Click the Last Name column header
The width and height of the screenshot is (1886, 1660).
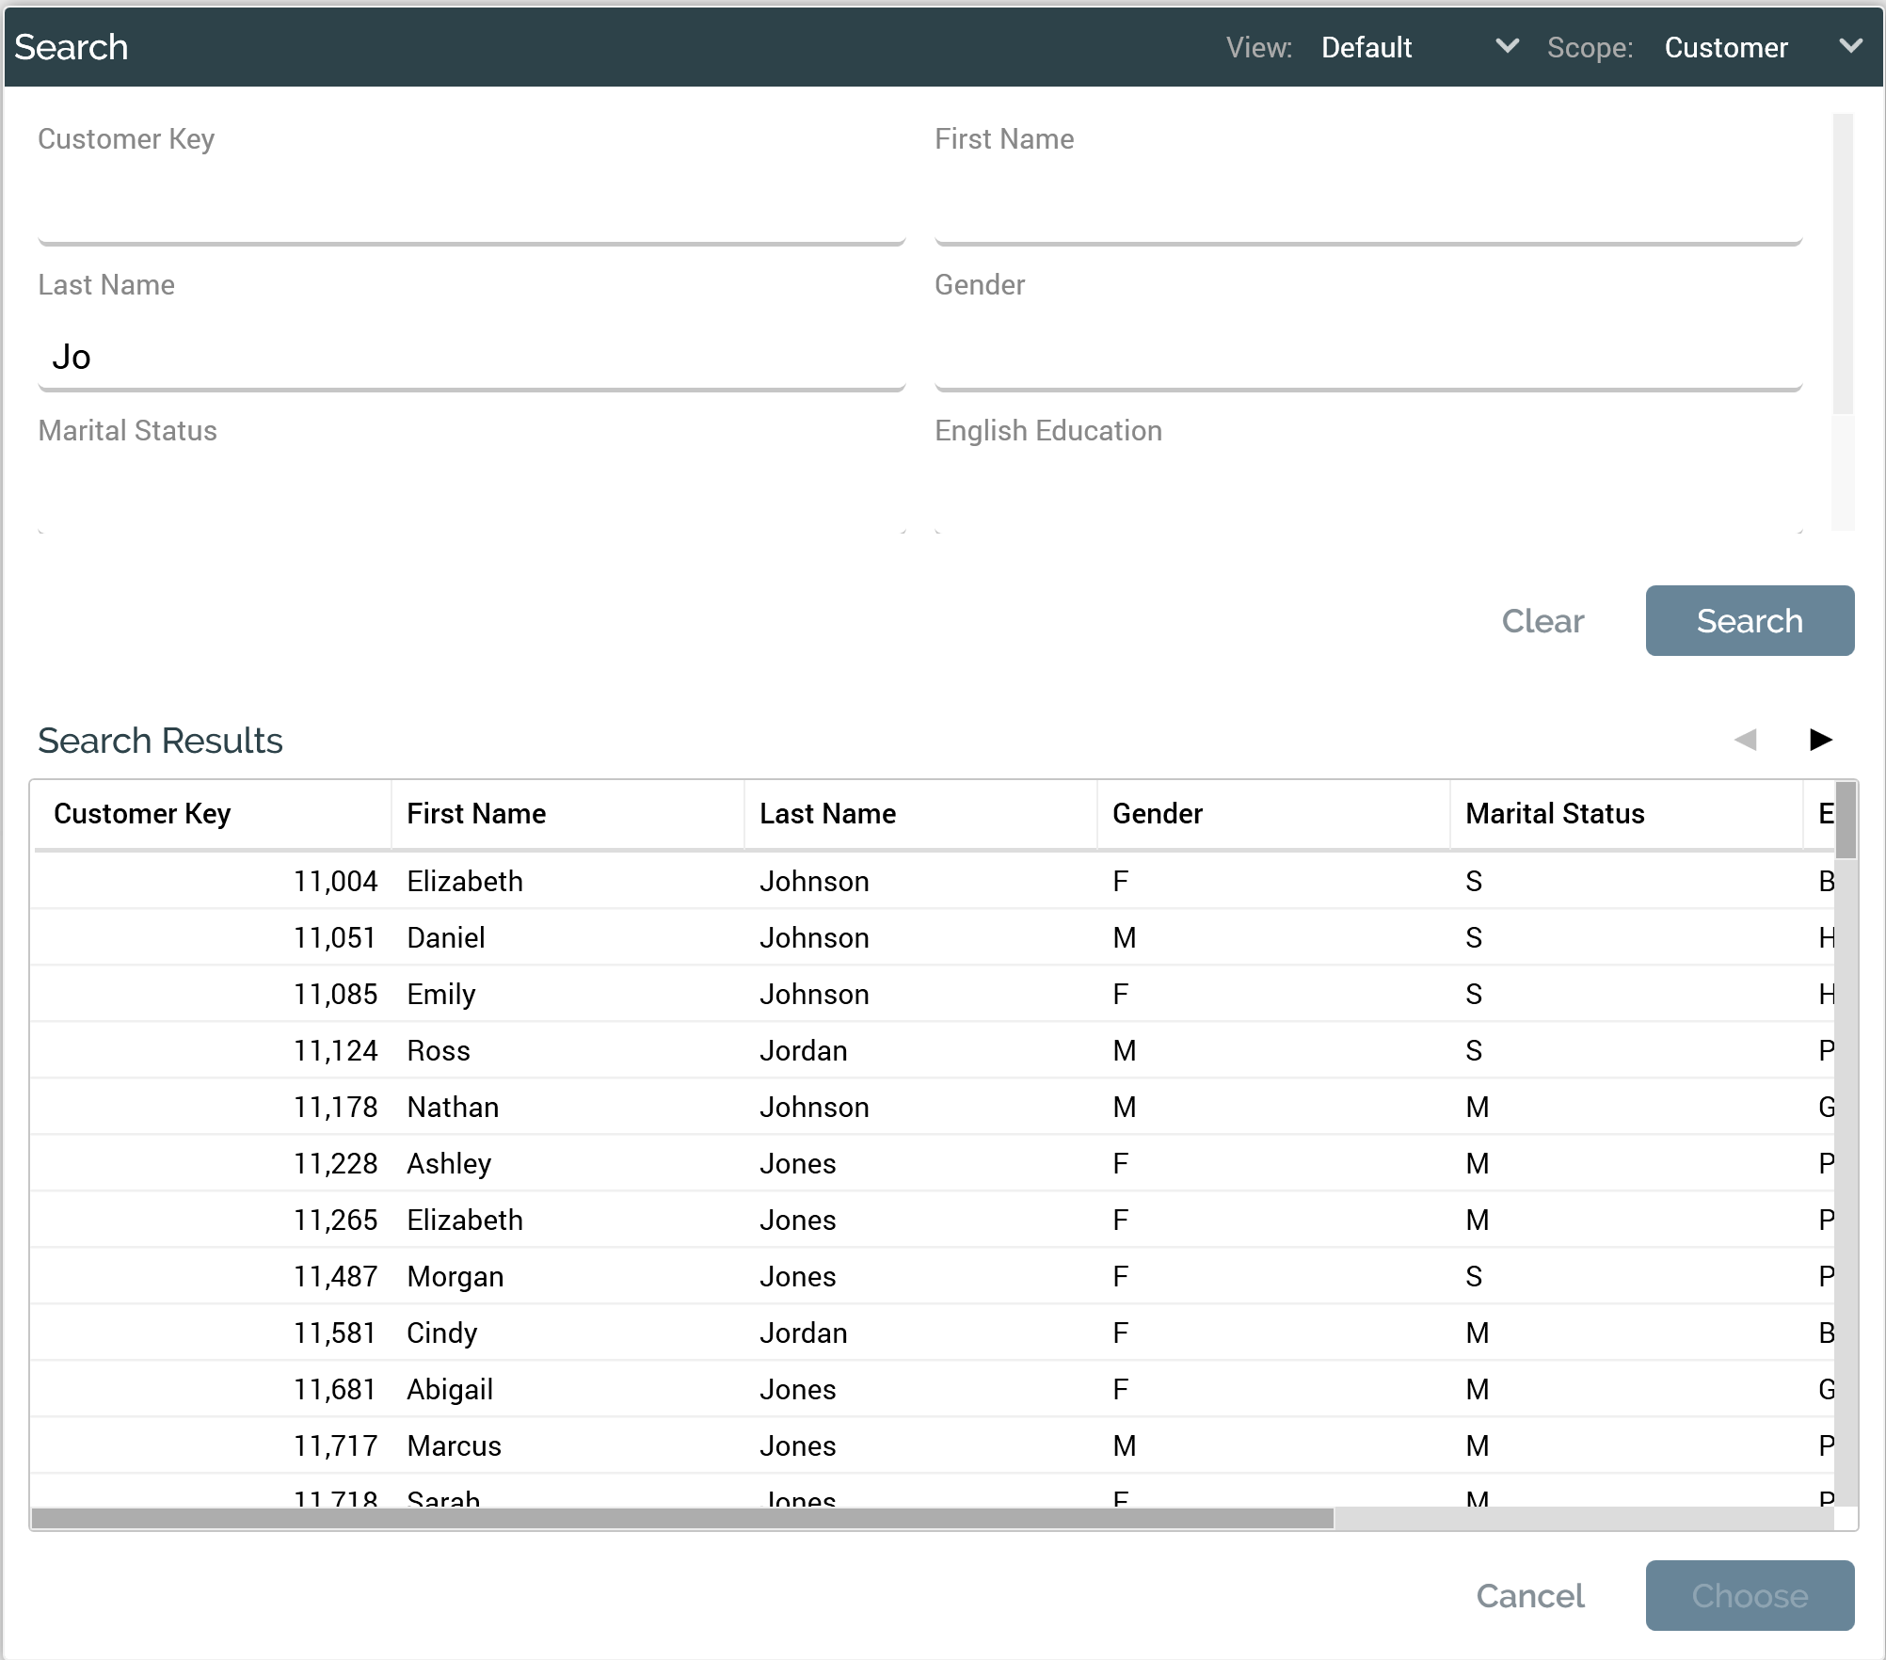click(x=827, y=814)
